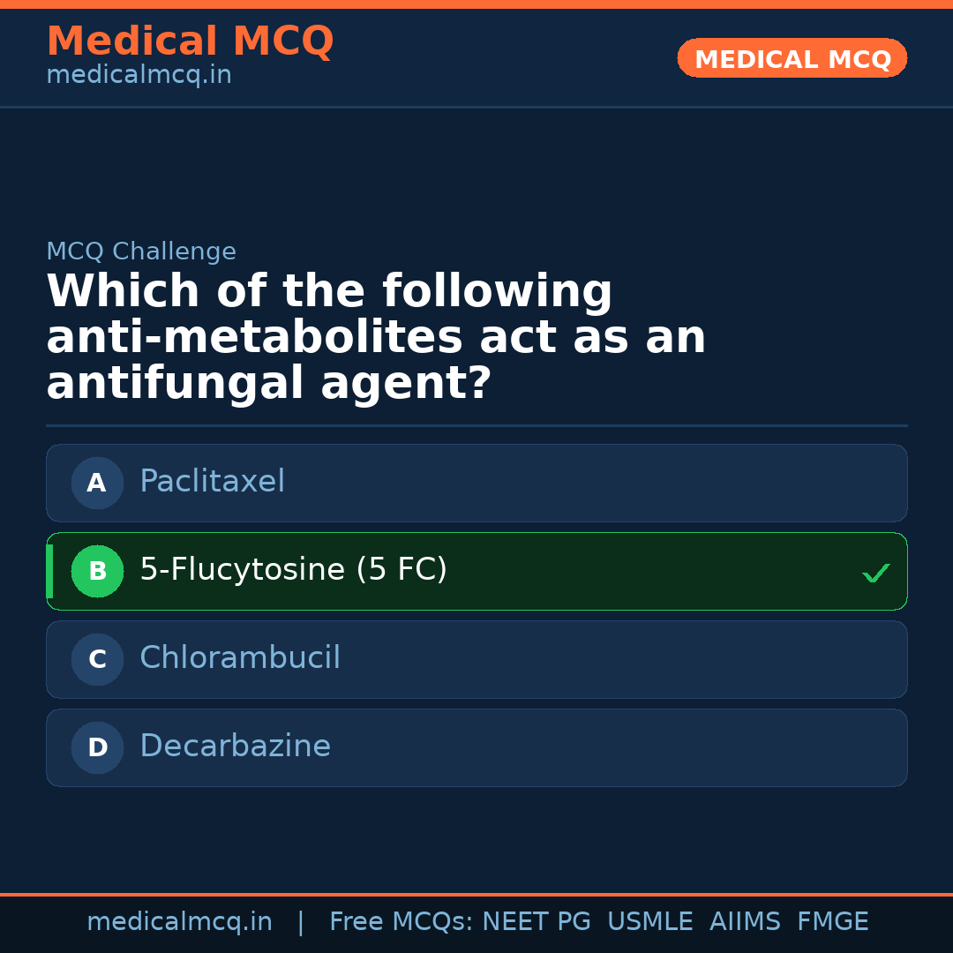Select answer option C Chlorambucil
Viewport: 953px width, 953px height.
(476, 659)
